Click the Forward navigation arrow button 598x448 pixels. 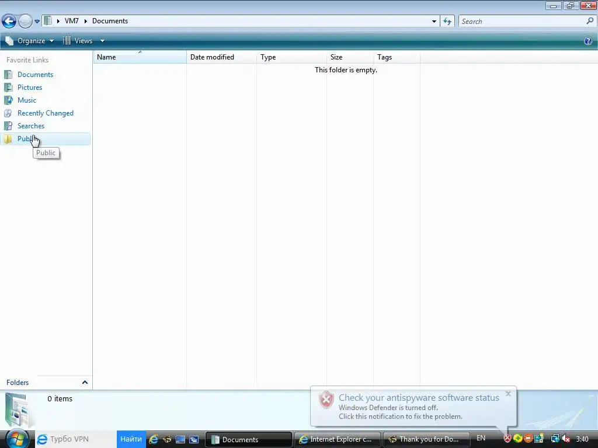click(25, 21)
